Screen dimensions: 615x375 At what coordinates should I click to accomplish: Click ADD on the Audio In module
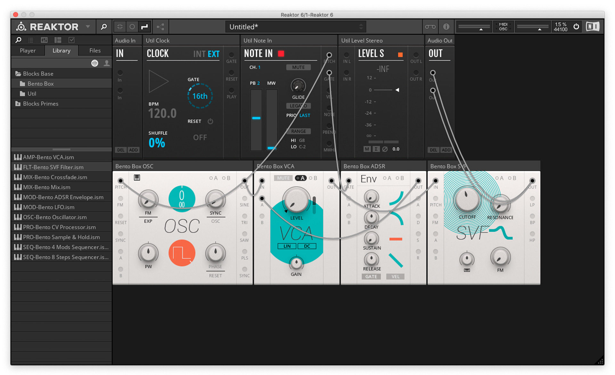[134, 149]
